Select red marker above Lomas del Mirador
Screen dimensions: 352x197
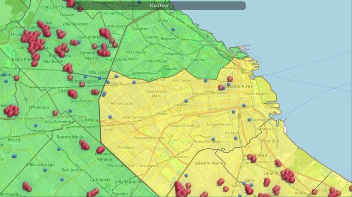[100, 150]
